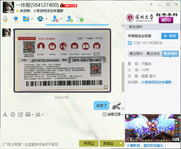Click my avatar beside 辛苦了 message
Viewport: 181px width, 149px height.
point(117,105)
